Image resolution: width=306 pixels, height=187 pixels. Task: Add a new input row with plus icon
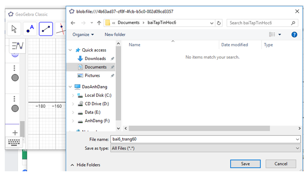pos(15,133)
